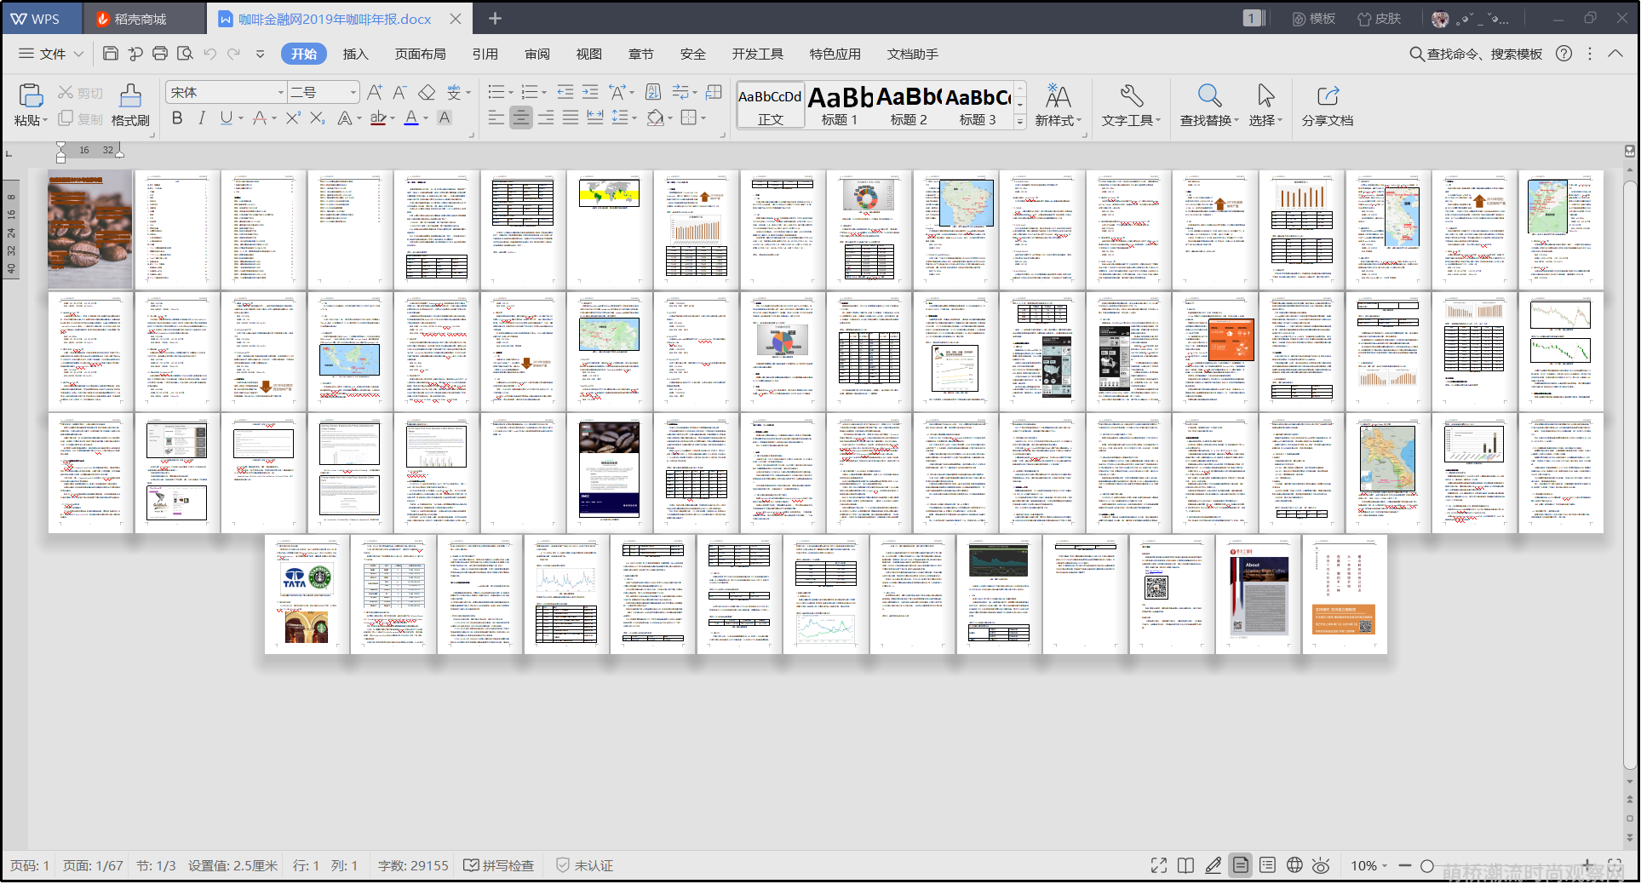Click the Undo arrow icon

coord(209,54)
